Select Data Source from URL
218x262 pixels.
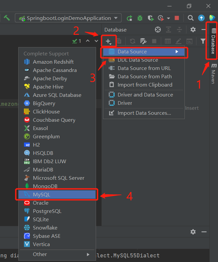pyautogui.click(x=144, y=68)
